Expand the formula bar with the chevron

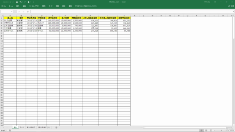234,11
